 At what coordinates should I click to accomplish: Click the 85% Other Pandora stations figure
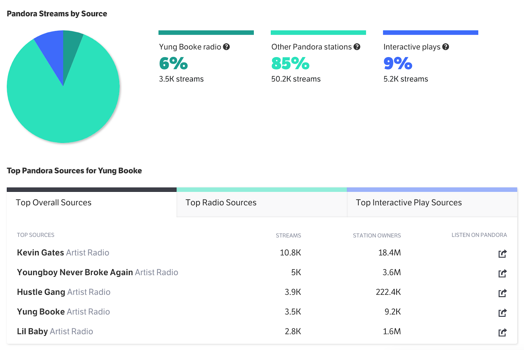coord(290,63)
